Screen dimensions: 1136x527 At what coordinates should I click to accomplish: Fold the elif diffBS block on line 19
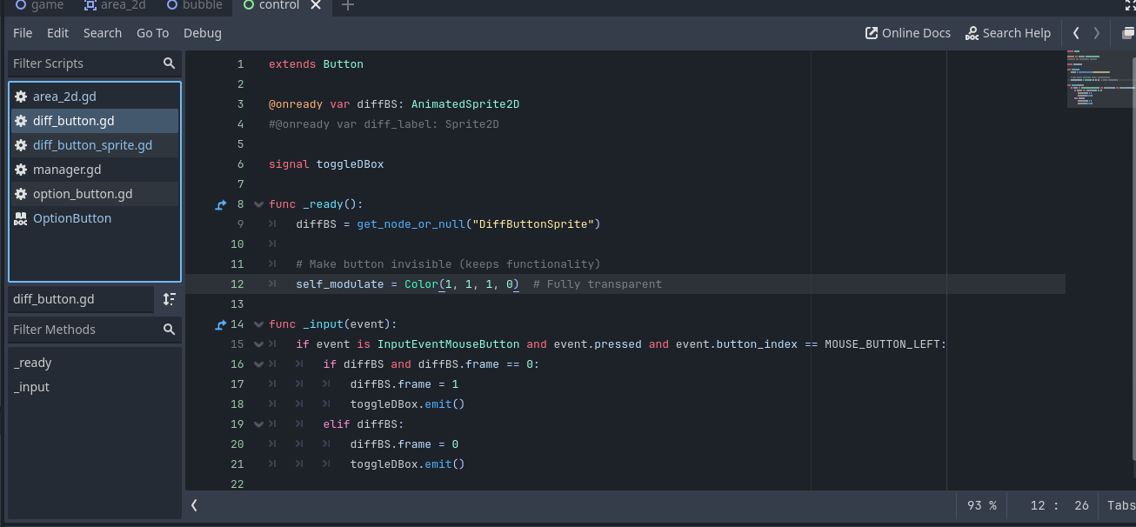[x=258, y=424]
